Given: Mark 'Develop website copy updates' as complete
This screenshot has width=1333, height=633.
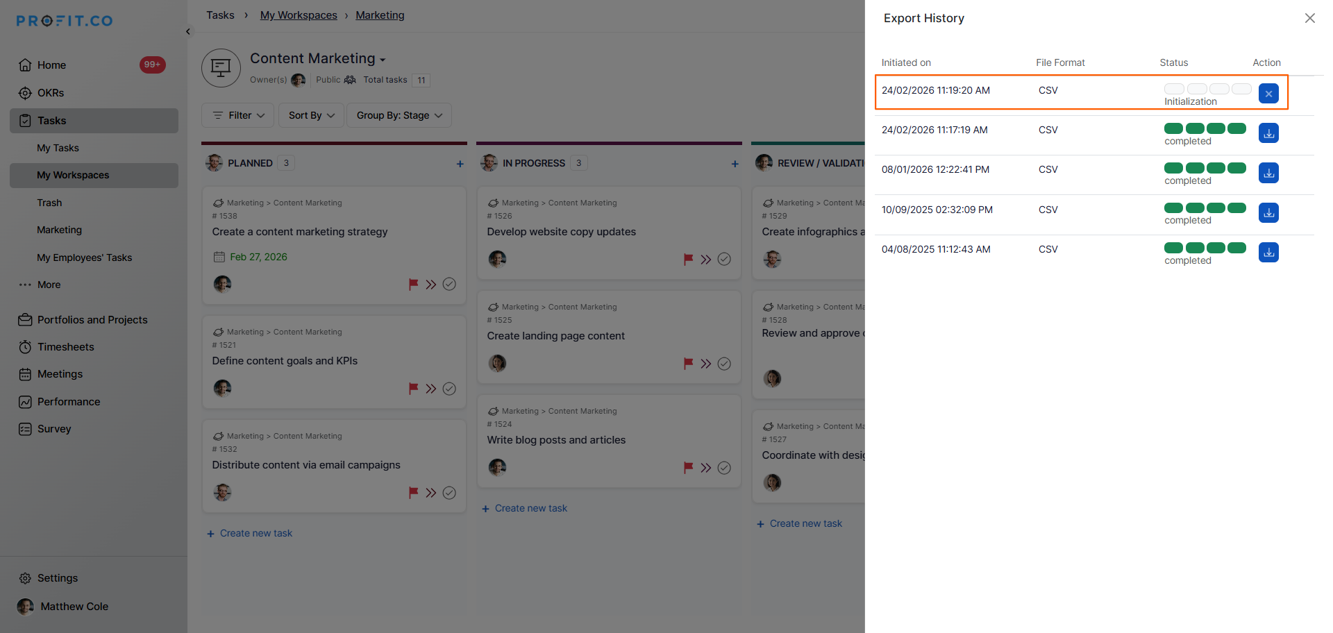Looking at the screenshot, I should click(x=724, y=259).
